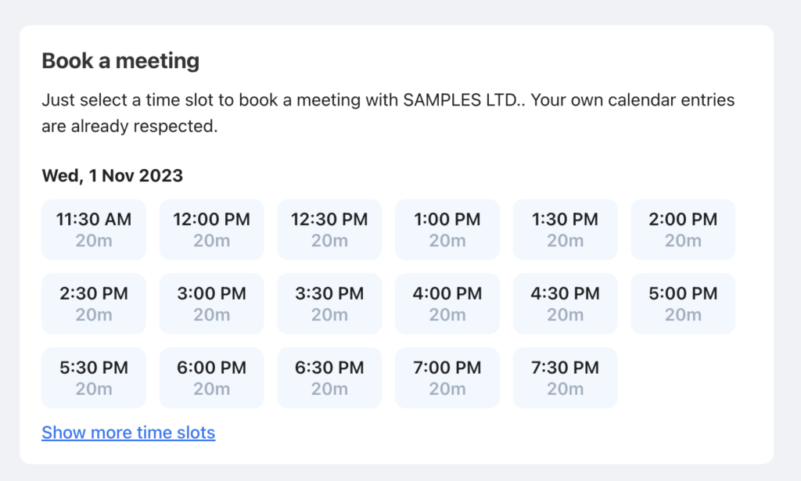Screen dimensions: 801x481
Task: Pick the 1:00 PM slot
Action: (x=447, y=229)
